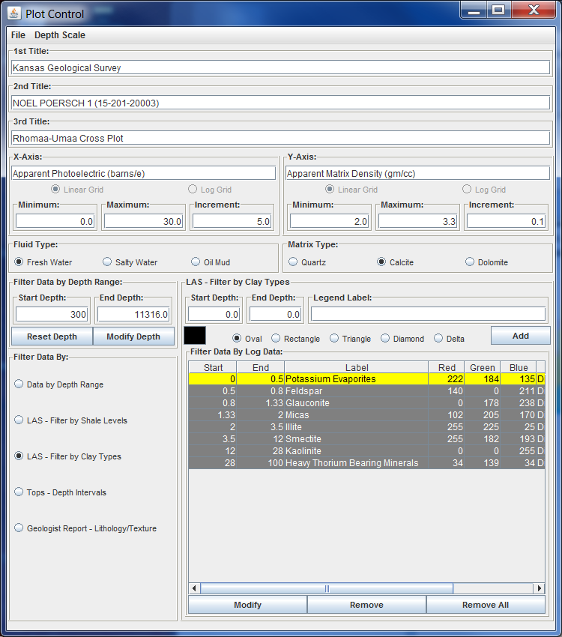Select the Illite row

[366, 427]
